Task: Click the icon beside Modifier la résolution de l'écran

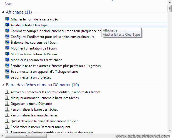Action: click(7, 54)
